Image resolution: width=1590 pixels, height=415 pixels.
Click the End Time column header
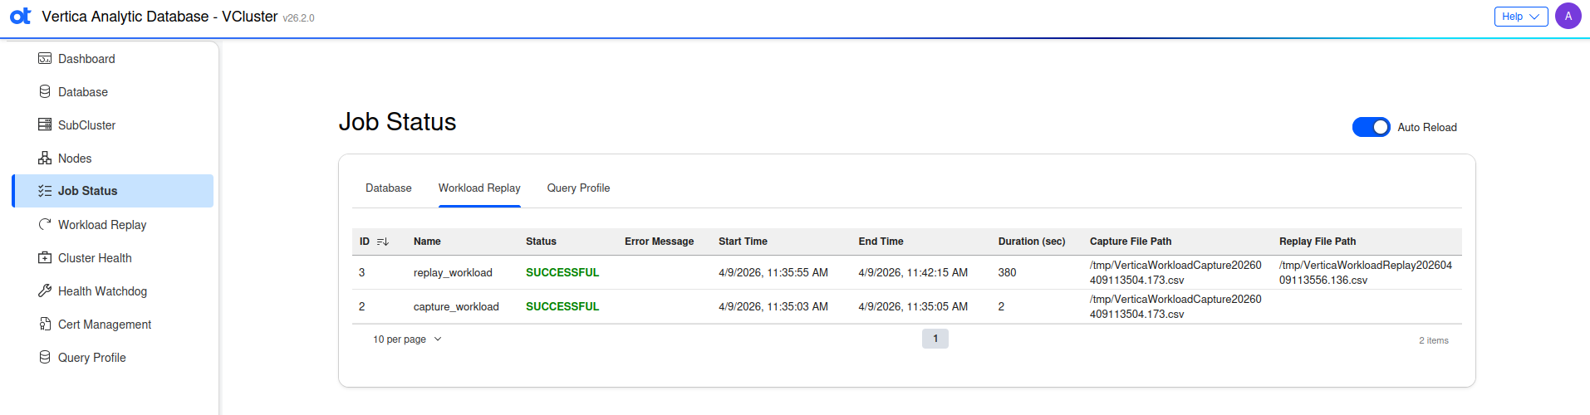(x=881, y=242)
